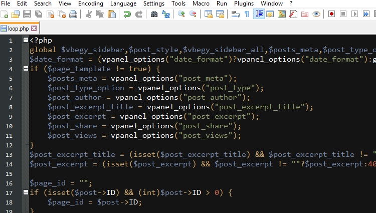Image resolution: width=376 pixels, height=213 pixels.
Task: Show the Document Map panel
Action: click(282, 14)
